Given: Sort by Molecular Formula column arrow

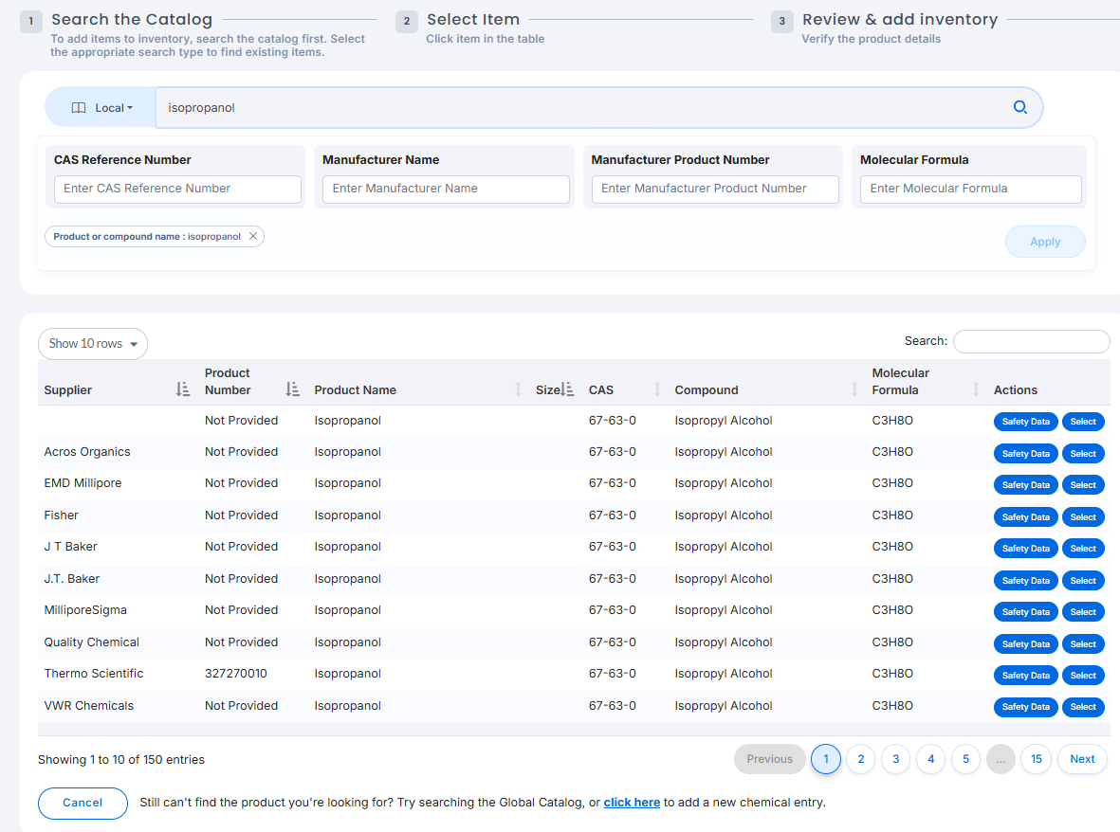Looking at the screenshot, I should click(x=976, y=389).
